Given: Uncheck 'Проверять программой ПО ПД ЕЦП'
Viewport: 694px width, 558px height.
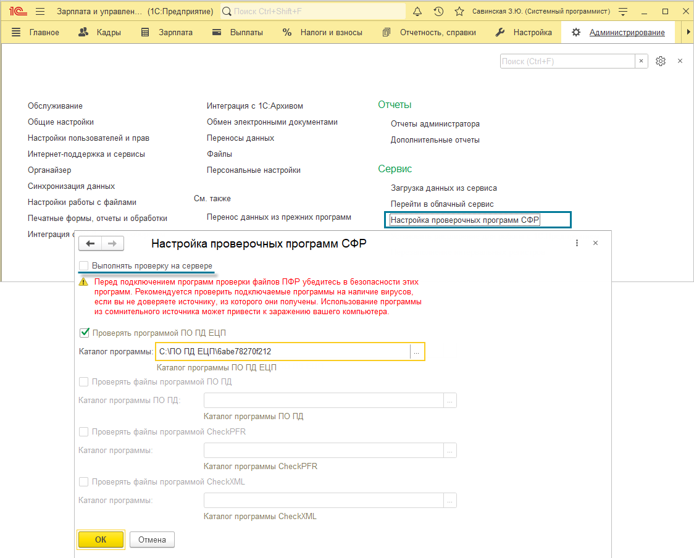Looking at the screenshot, I should tap(84, 333).
